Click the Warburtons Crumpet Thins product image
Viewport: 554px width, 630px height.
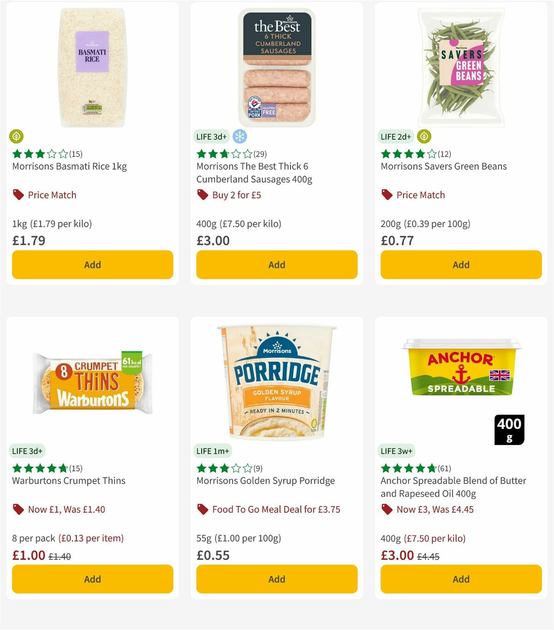(92, 383)
